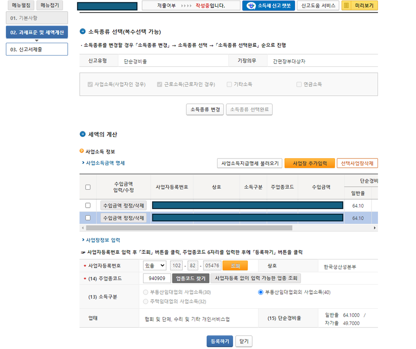The image size is (416, 349).
Task: Collapse the menu with 메뉴접기
Action: tap(50, 6)
